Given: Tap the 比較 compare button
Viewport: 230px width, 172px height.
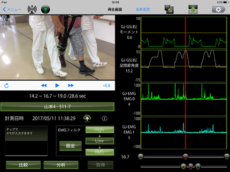Looking at the screenshot, I should coord(23,165).
